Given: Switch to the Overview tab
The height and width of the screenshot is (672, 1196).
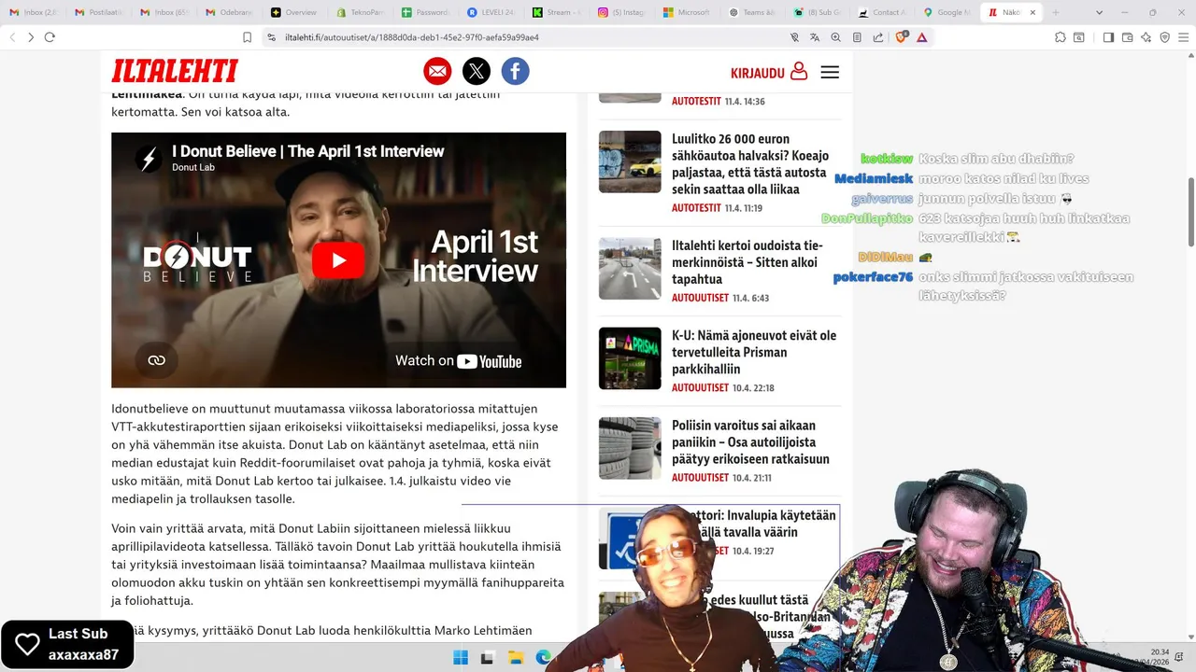Looking at the screenshot, I should pyautogui.click(x=294, y=12).
